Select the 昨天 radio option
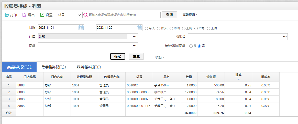Screen dimensions: 298x124 (x=159, y=28)
